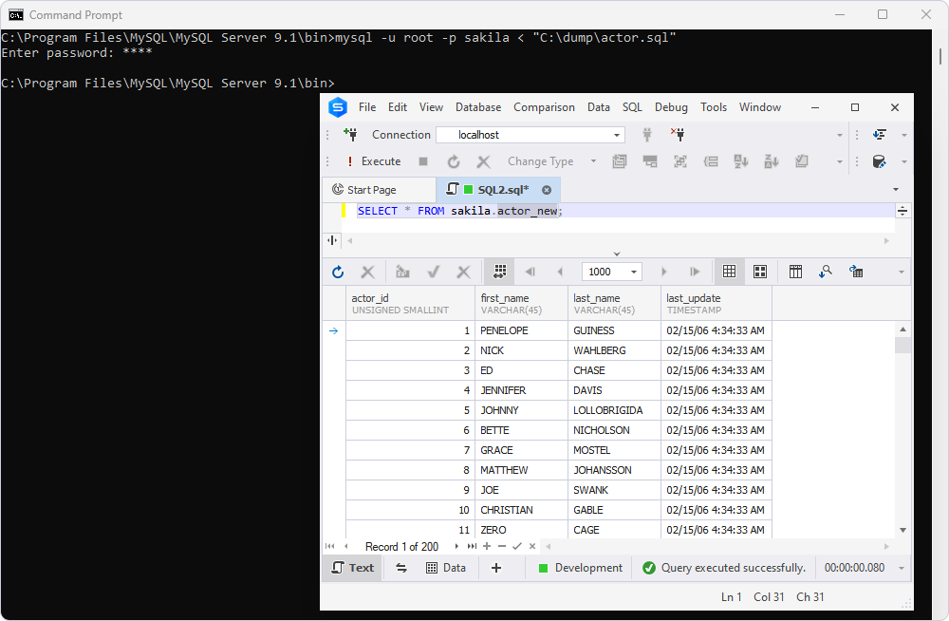Click the New Connection plug icon

point(350,135)
